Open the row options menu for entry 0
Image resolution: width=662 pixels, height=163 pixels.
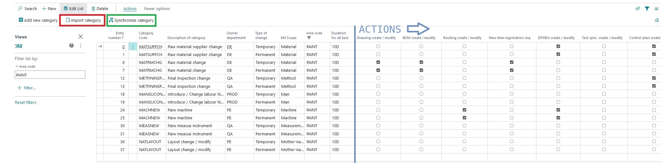pos(133,47)
